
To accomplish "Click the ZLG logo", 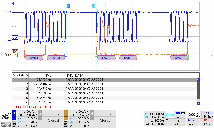I will tap(6, 116).
